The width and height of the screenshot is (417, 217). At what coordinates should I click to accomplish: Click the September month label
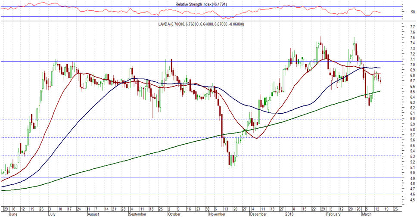137,214
